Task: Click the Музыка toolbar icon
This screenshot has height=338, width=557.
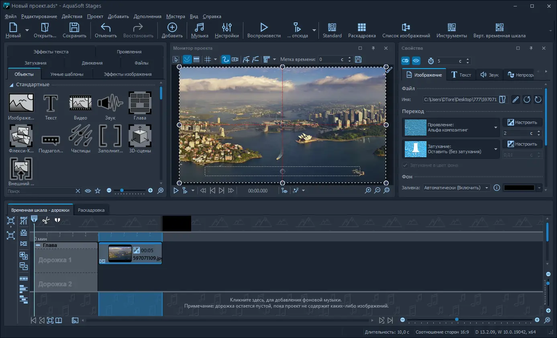Action: (200, 30)
